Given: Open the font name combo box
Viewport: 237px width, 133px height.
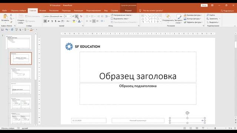Looking at the screenshot, I should tap(54, 16).
